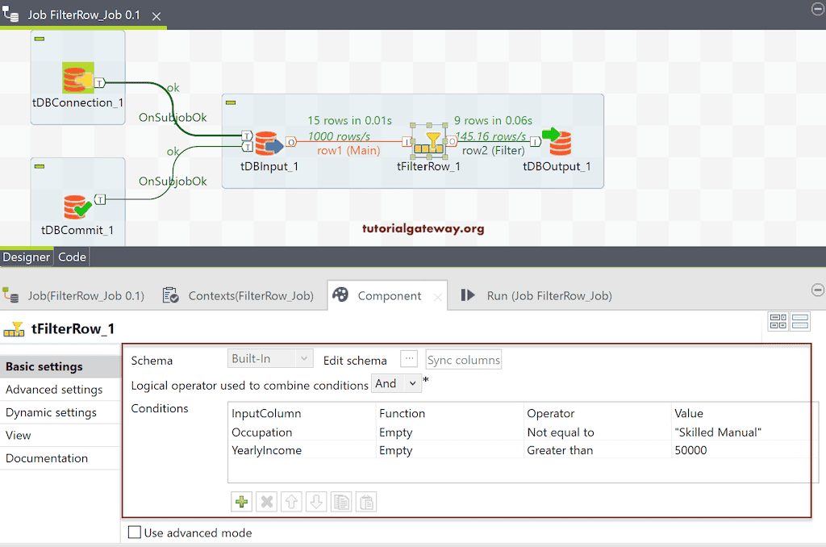Open Edit schema with the ellipsis button

409,360
